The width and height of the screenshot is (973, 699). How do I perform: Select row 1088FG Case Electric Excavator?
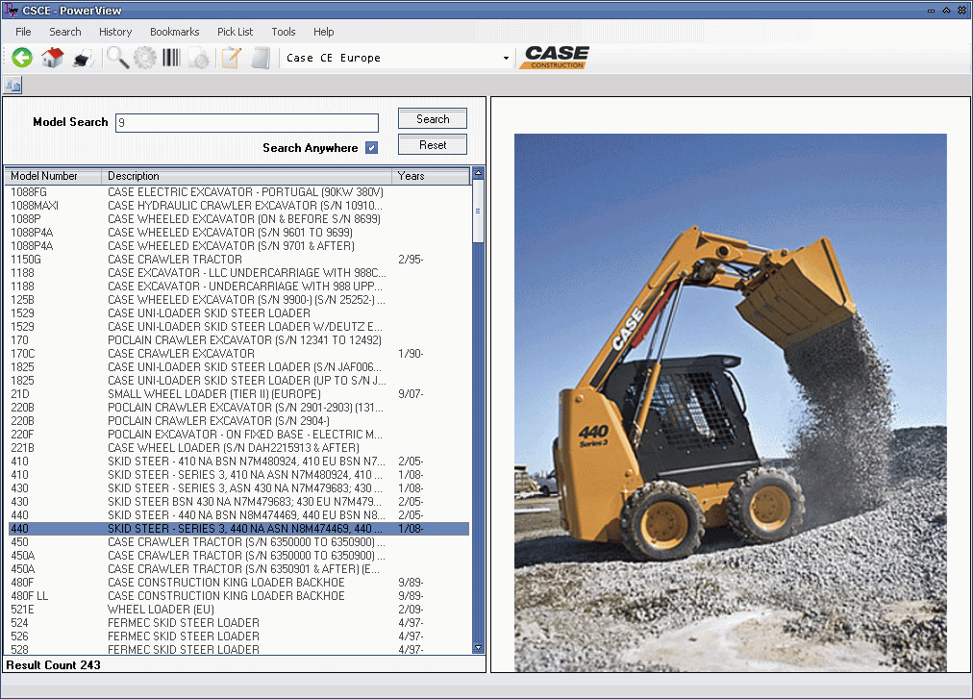coord(238,192)
